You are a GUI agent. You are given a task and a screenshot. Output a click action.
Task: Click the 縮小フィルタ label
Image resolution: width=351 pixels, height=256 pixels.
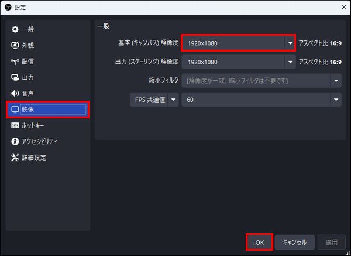(164, 80)
